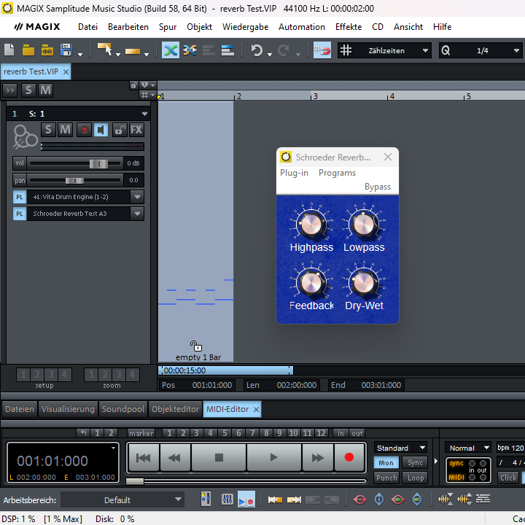The height and width of the screenshot is (525, 525).
Task: Save project with the blue floppy disk icon
Action: 66,50
